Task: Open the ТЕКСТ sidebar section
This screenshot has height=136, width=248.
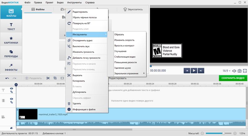Action: point(11,27)
